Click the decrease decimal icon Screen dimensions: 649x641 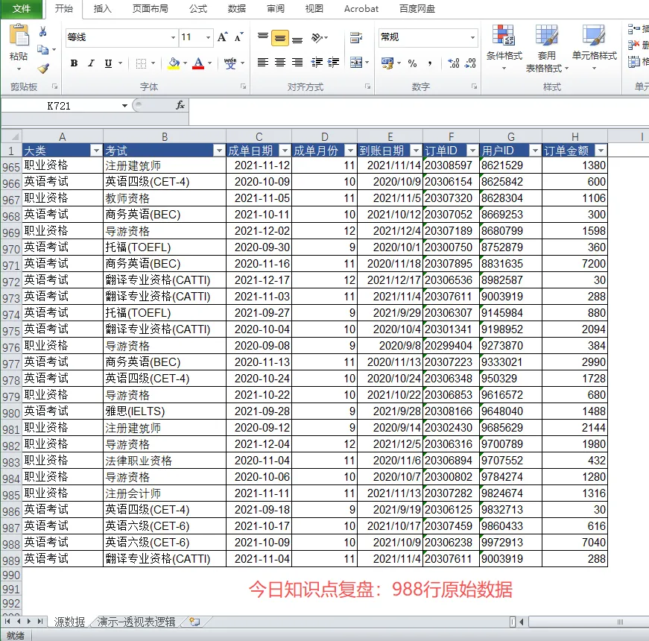click(470, 63)
